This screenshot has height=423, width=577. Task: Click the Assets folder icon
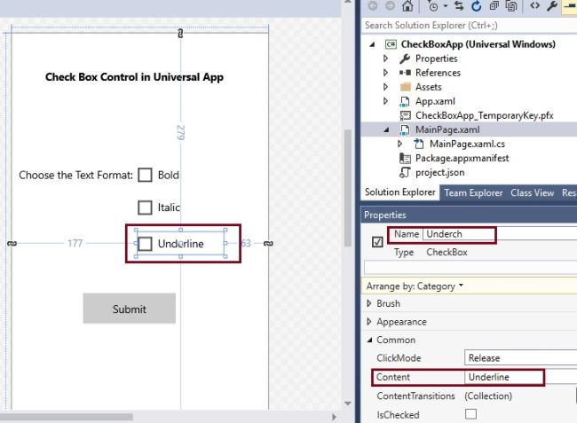click(x=405, y=87)
